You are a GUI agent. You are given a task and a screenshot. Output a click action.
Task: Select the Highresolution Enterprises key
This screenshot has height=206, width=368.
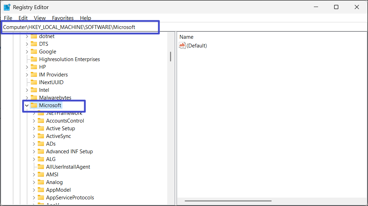tap(69, 59)
